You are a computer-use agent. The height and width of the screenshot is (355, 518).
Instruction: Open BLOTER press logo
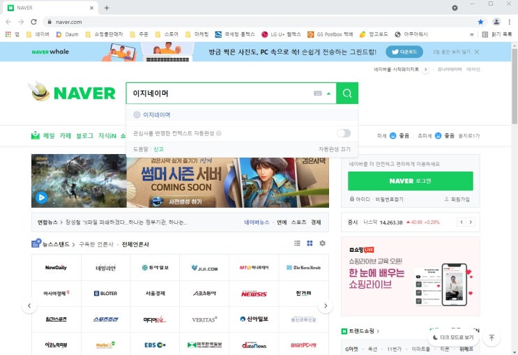106,293
